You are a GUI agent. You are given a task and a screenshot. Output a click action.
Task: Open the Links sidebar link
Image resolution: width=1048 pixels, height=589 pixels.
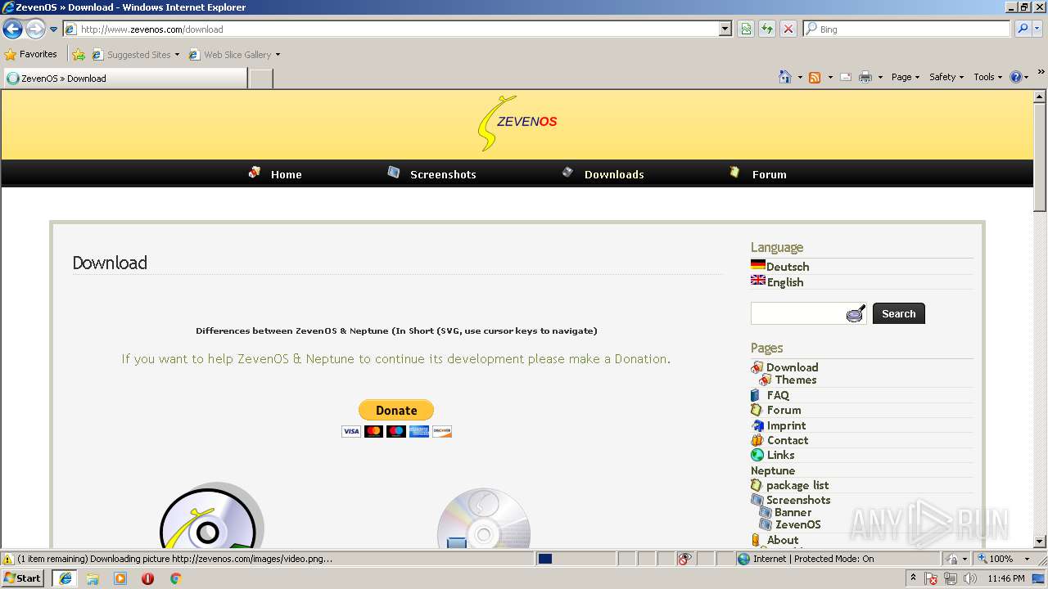click(780, 455)
